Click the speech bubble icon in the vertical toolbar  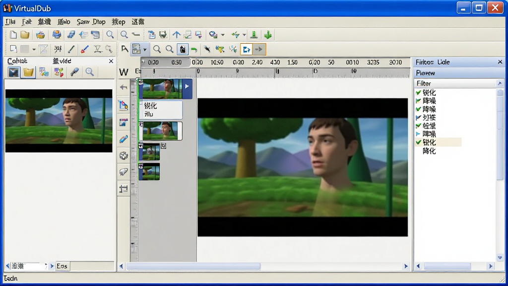[124, 172]
